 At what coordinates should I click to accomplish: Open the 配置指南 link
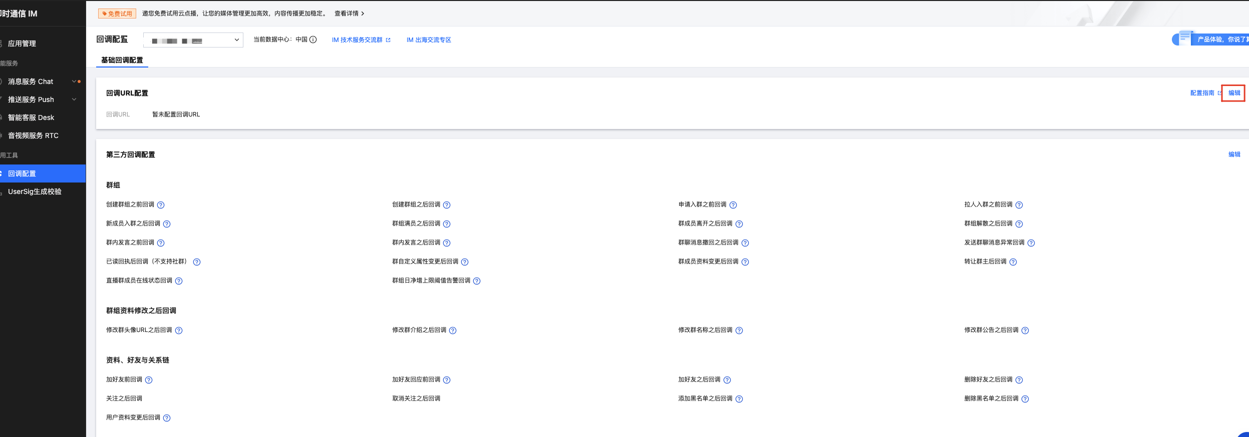[1202, 93]
